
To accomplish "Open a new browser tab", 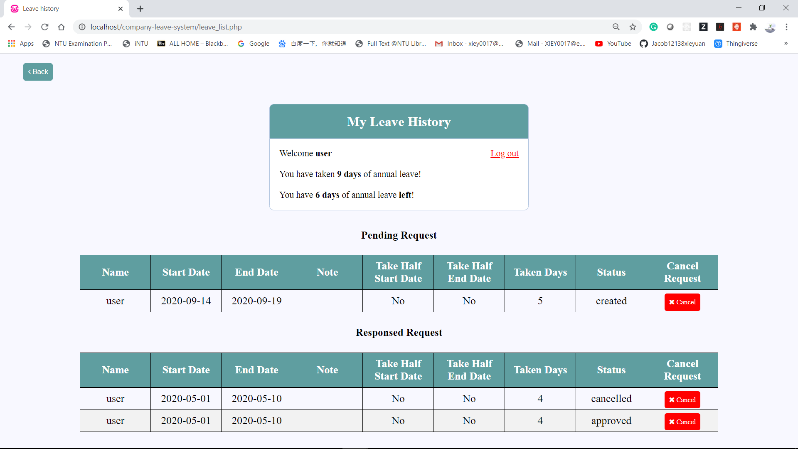I will [x=140, y=9].
